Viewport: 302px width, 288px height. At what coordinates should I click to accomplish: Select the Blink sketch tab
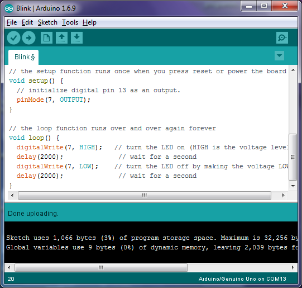tap(23, 57)
